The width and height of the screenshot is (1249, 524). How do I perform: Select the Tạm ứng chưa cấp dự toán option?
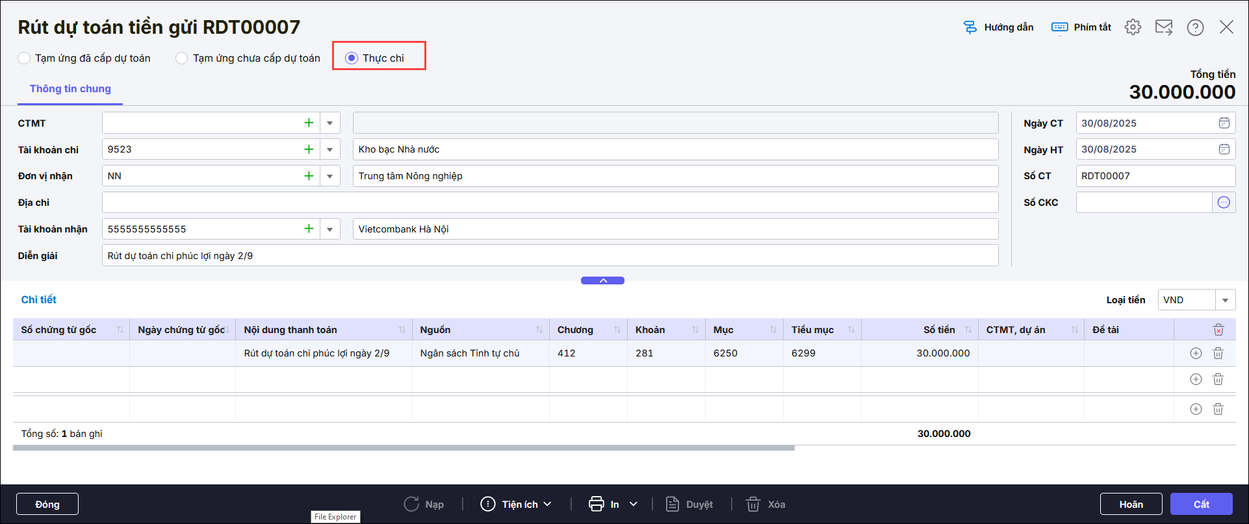coord(182,58)
